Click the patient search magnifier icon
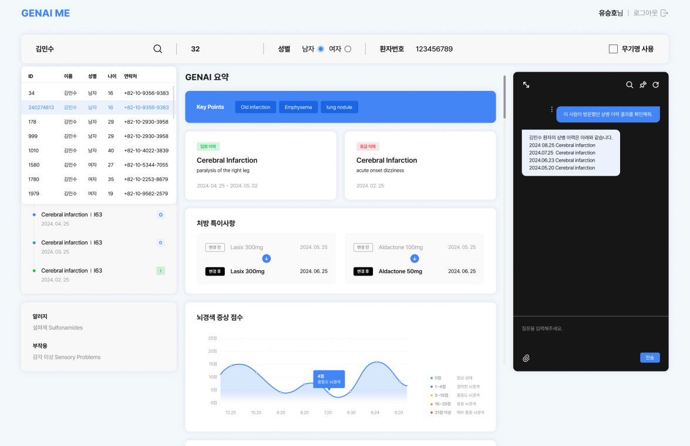The width and height of the screenshot is (690, 446). click(x=157, y=49)
